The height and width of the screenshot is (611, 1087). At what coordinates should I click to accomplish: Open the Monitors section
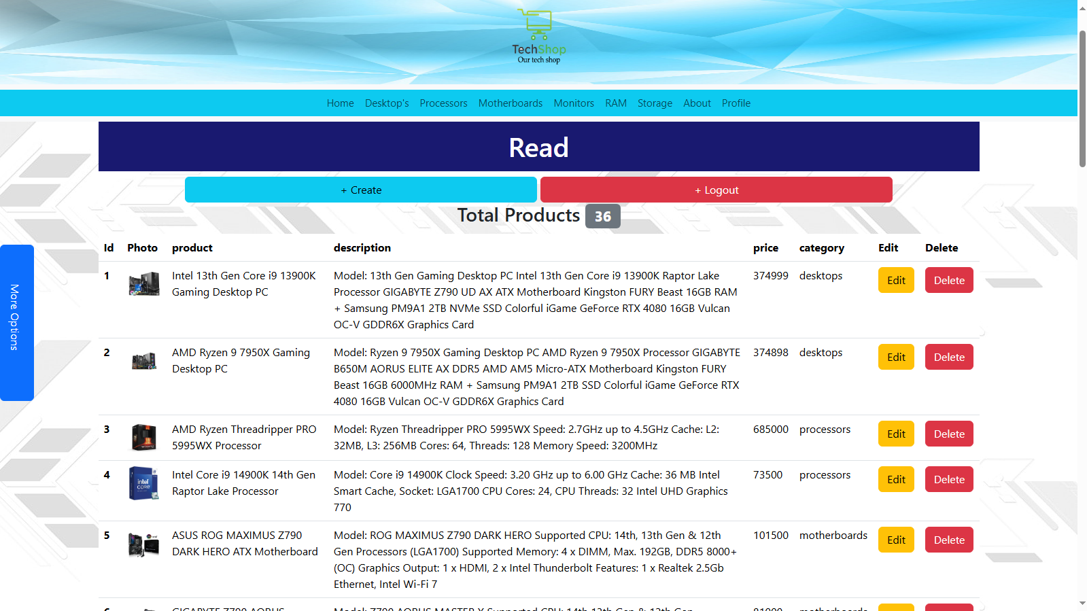click(574, 103)
